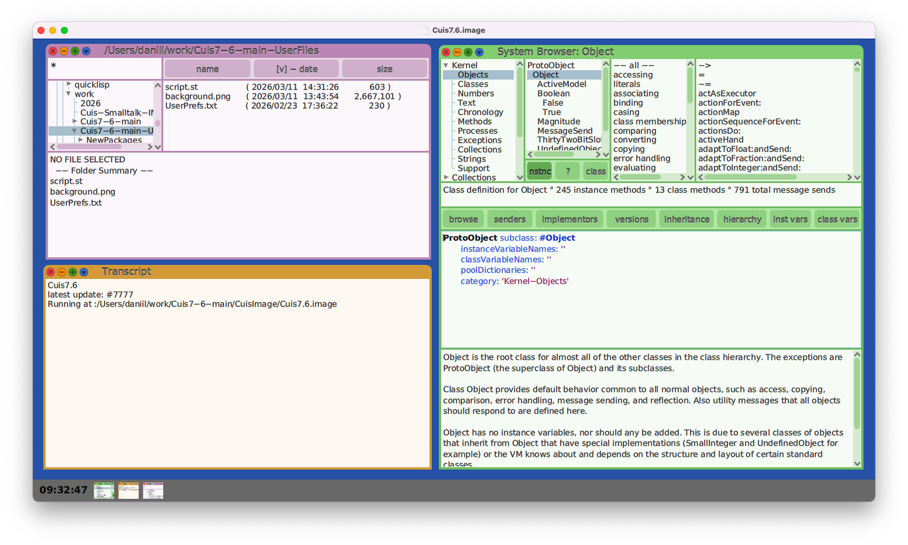Collapse the File List window using the orange minus icon

click(63, 51)
